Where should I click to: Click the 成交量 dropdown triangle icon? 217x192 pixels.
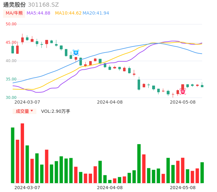coord(32,111)
